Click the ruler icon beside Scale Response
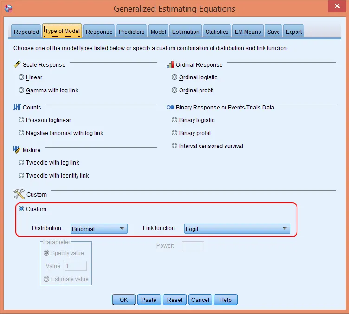The height and width of the screenshot is (314, 349). click(x=17, y=64)
